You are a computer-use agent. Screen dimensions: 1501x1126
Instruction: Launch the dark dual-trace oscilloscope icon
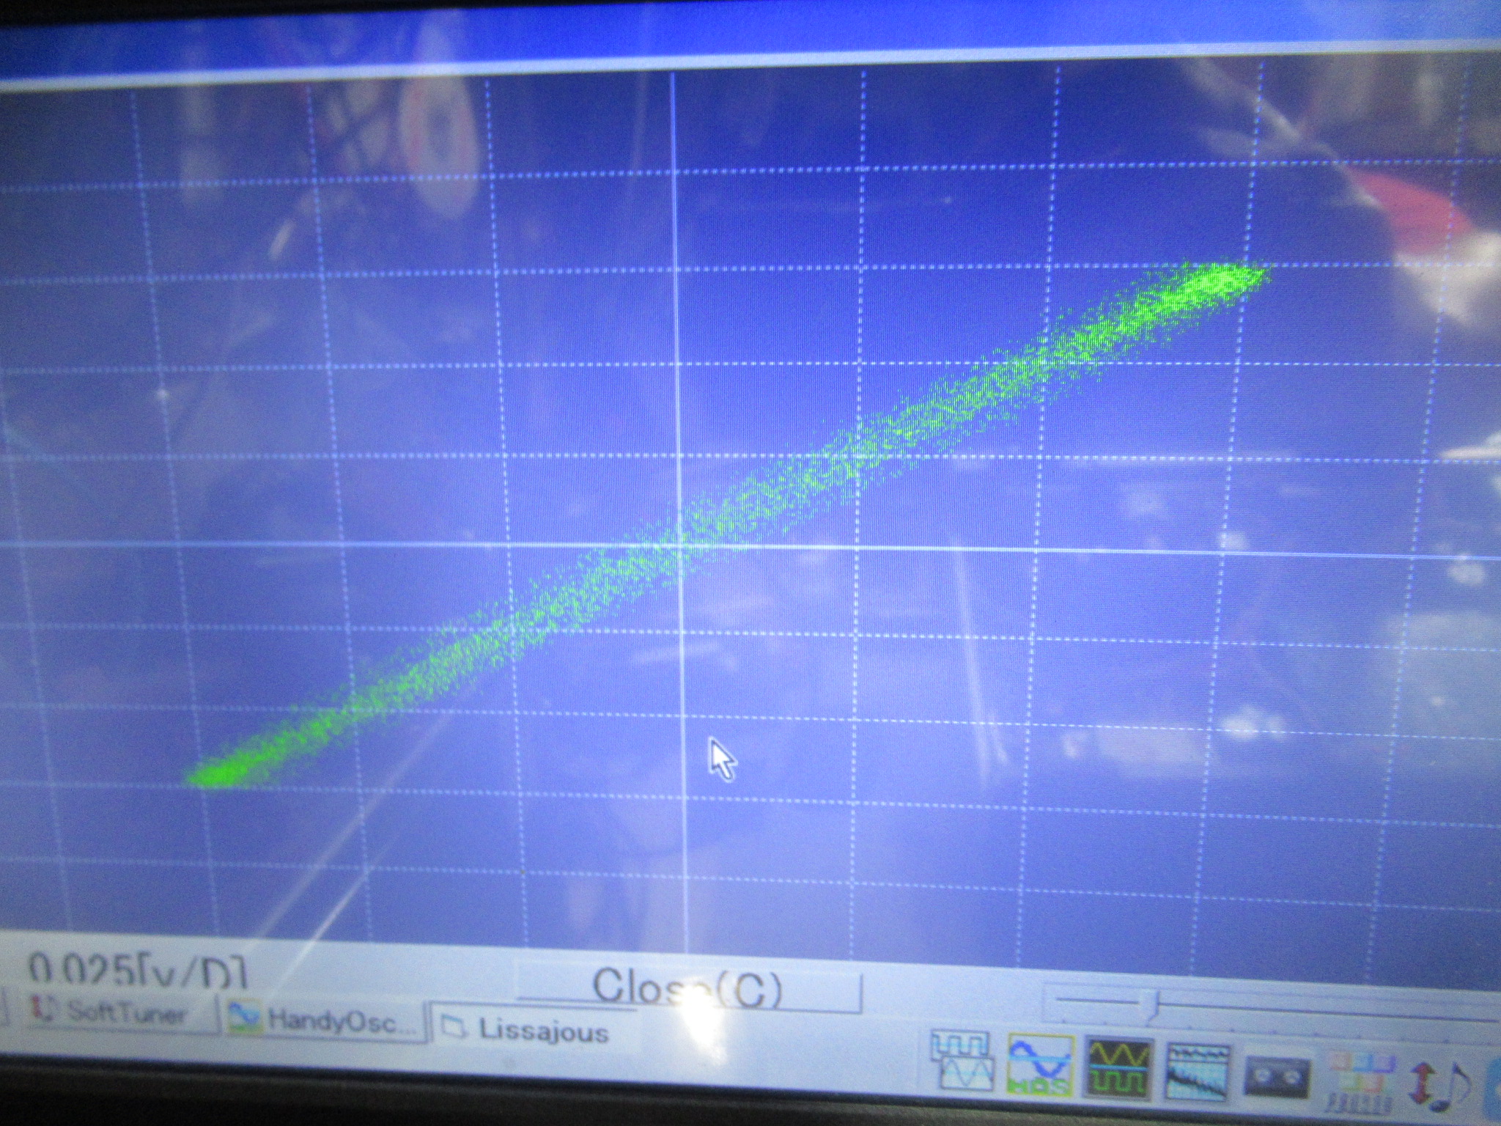(1118, 1068)
